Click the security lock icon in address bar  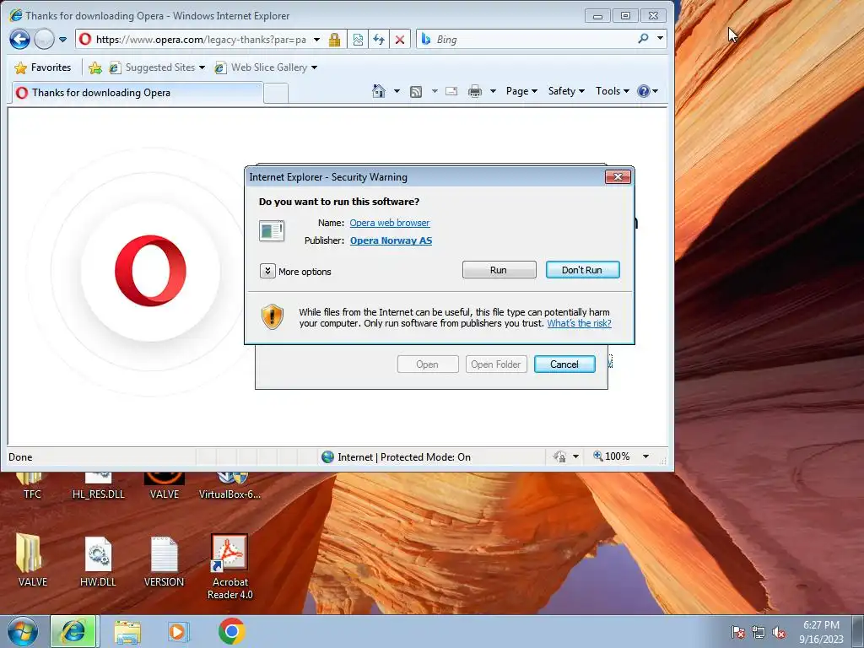pos(334,40)
